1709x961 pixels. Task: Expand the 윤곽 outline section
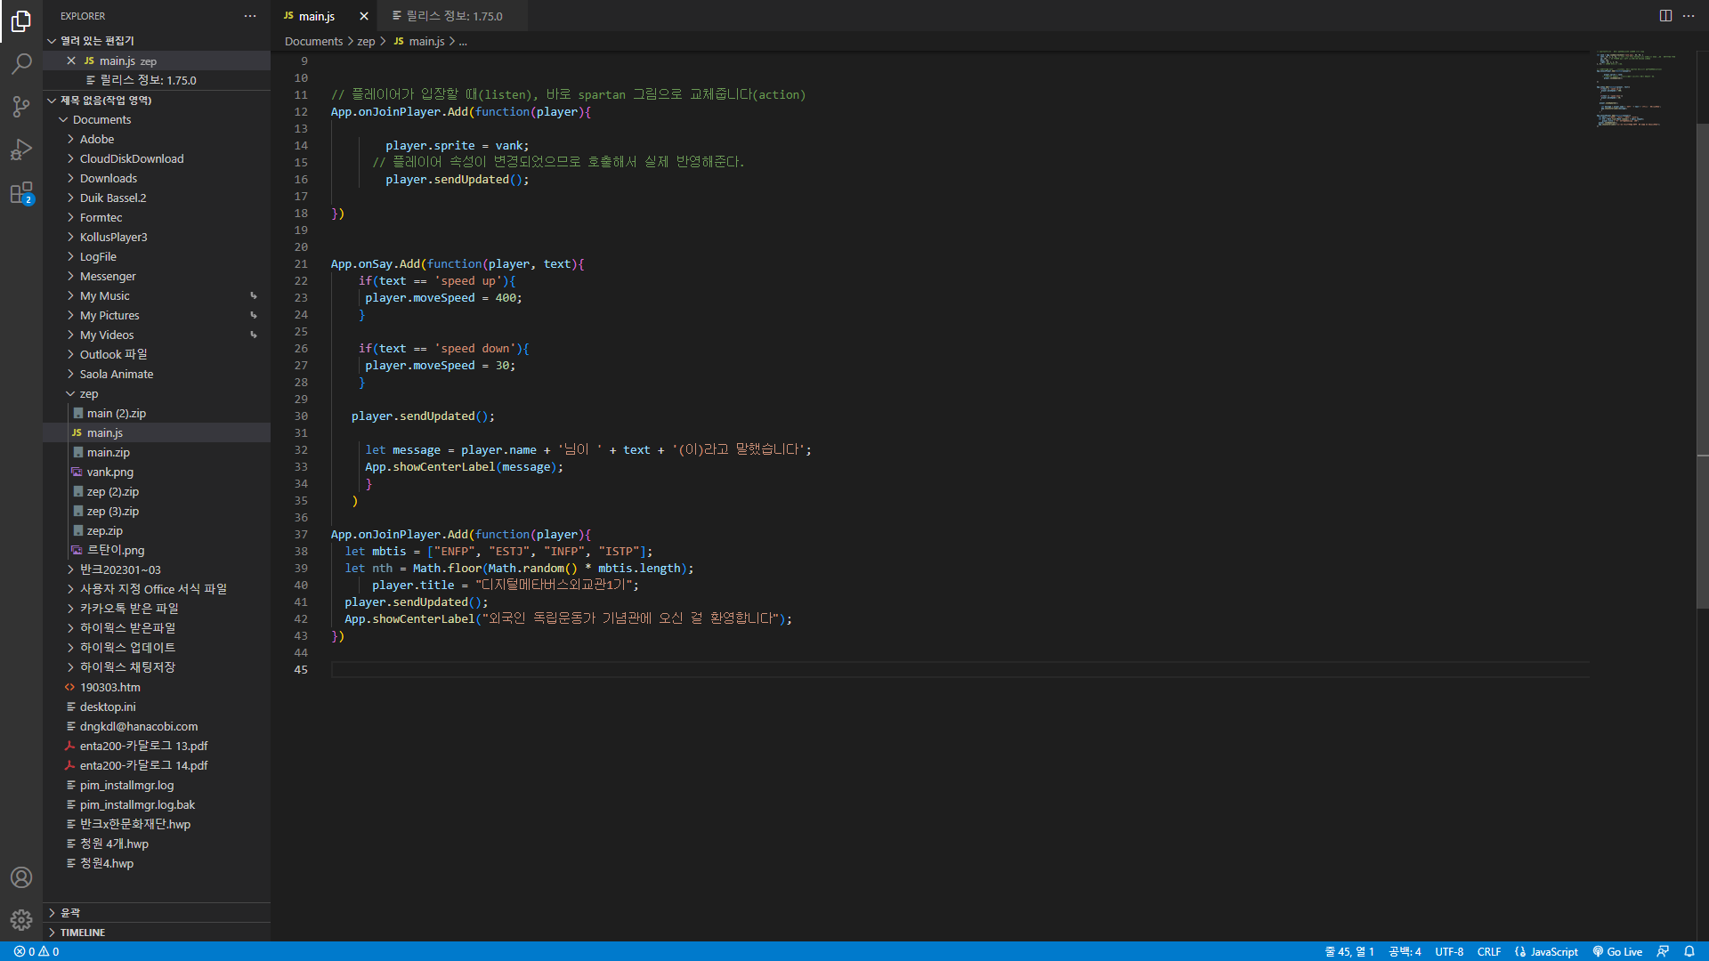point(157,913)
